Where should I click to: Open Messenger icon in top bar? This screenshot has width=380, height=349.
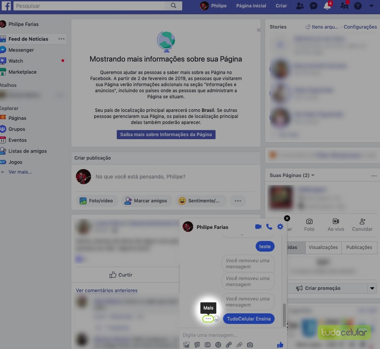tap(313, 6)
